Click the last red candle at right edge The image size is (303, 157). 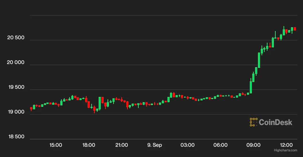pyautogui.click(x=295, y=29)
